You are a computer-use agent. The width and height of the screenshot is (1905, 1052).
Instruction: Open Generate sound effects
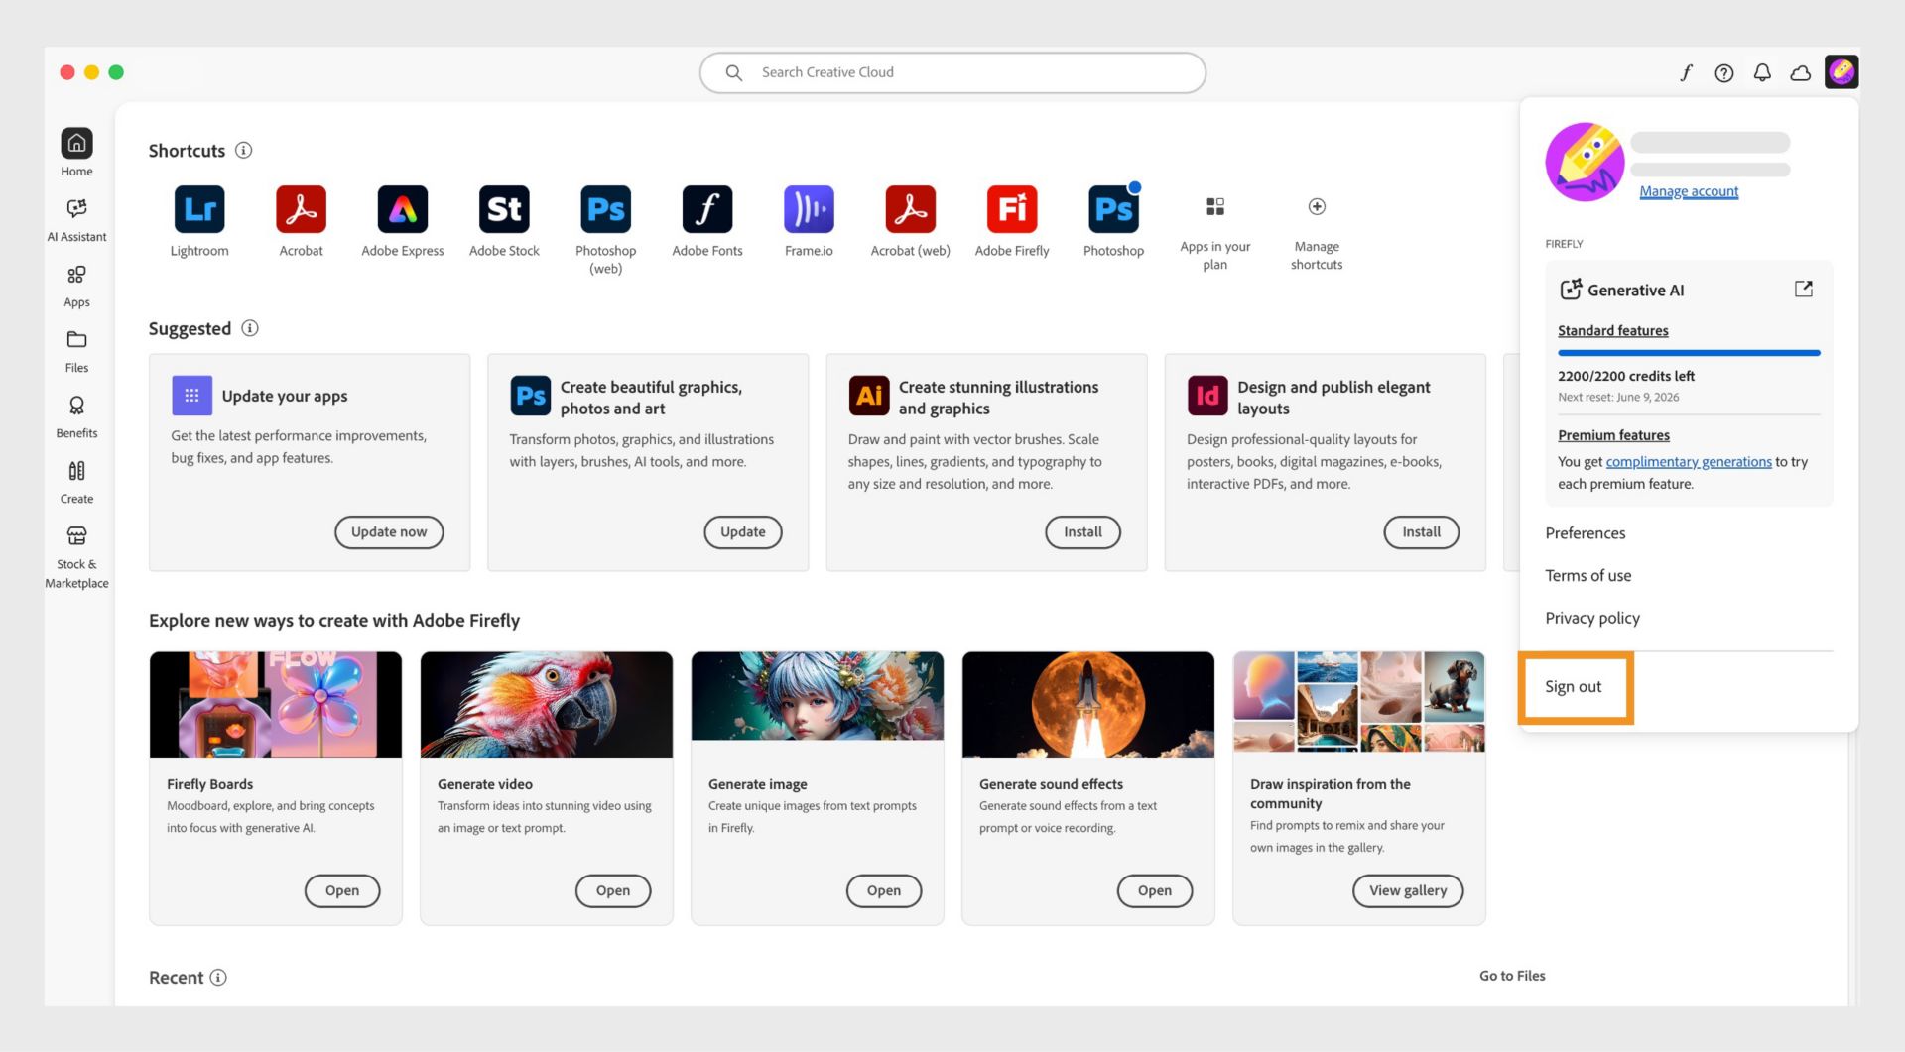click(1155, 890)
